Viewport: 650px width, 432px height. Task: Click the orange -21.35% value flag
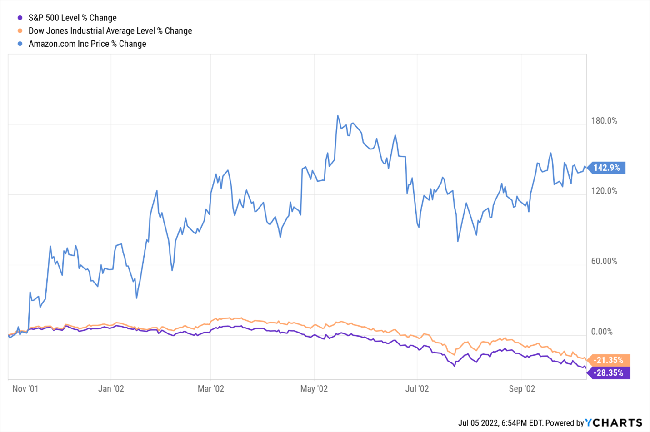coord(609,360)
